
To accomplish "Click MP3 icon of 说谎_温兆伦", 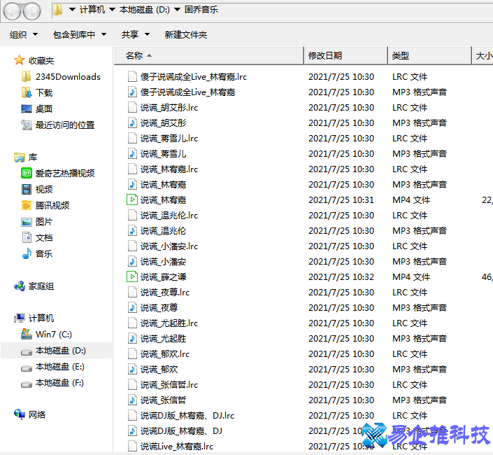I will pyautogui.click(x=132, y=230).
